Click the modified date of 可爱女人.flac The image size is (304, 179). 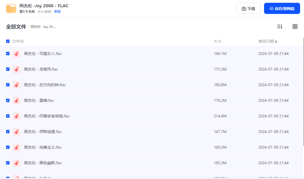[273, 54]
